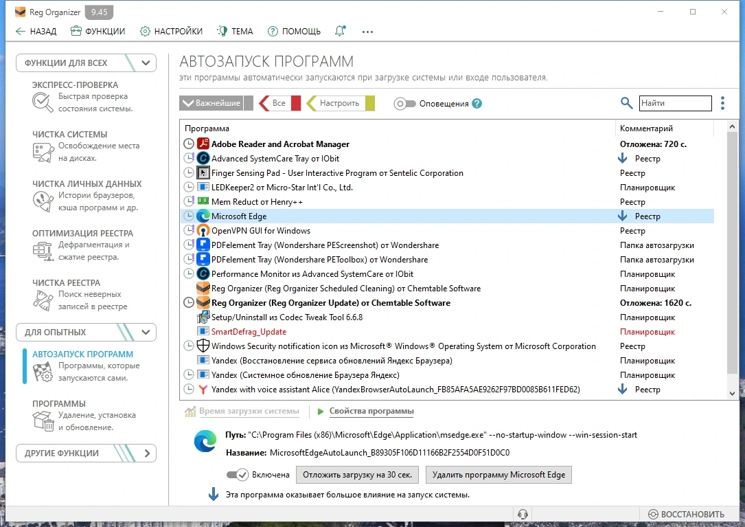Click the Codec Tweak Tool setup icon

pyautogui.click(x=203, y=317)
